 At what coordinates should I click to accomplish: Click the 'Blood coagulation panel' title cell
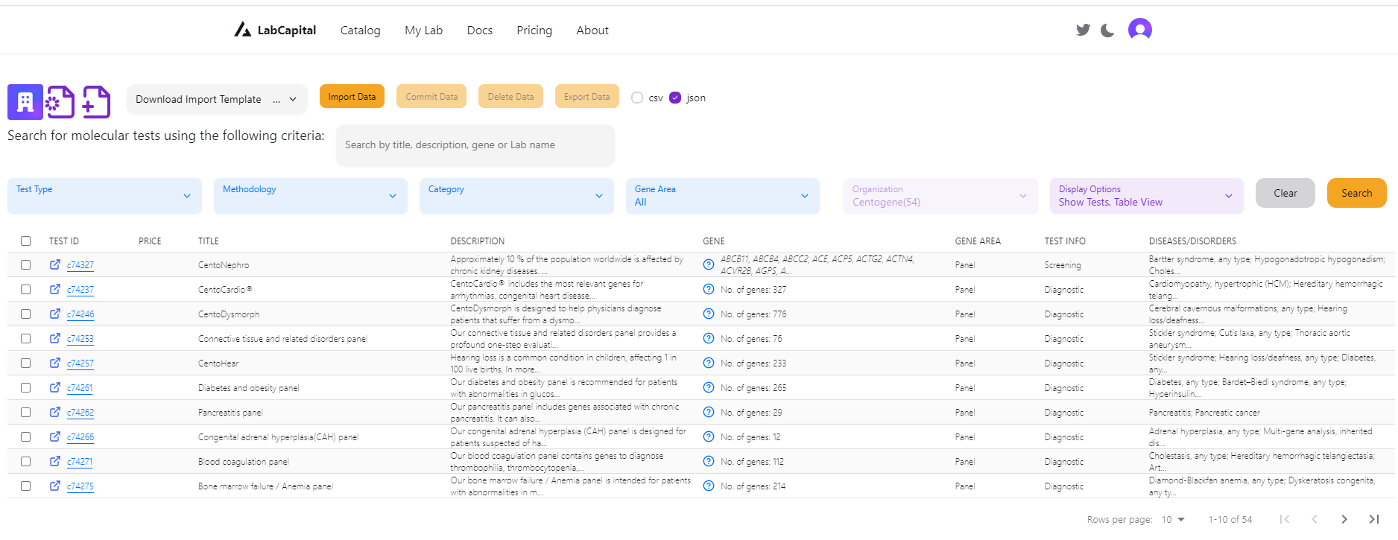243,462
